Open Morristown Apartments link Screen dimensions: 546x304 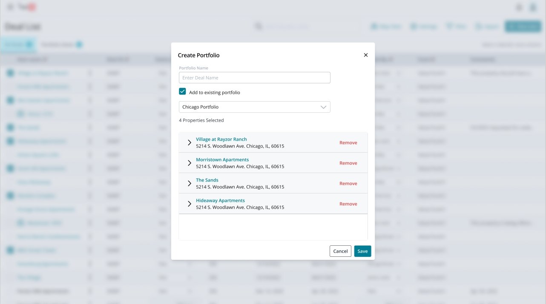222,159
